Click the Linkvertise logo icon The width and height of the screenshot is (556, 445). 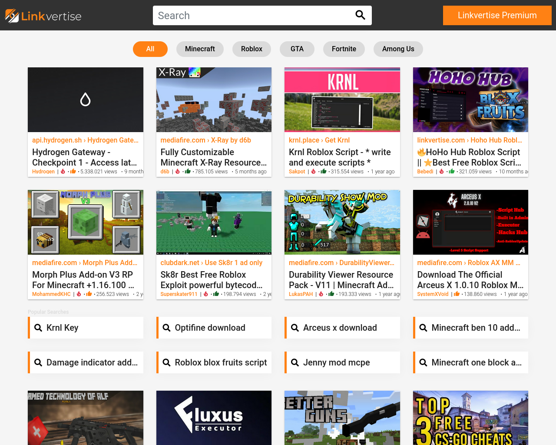(12, 16)
